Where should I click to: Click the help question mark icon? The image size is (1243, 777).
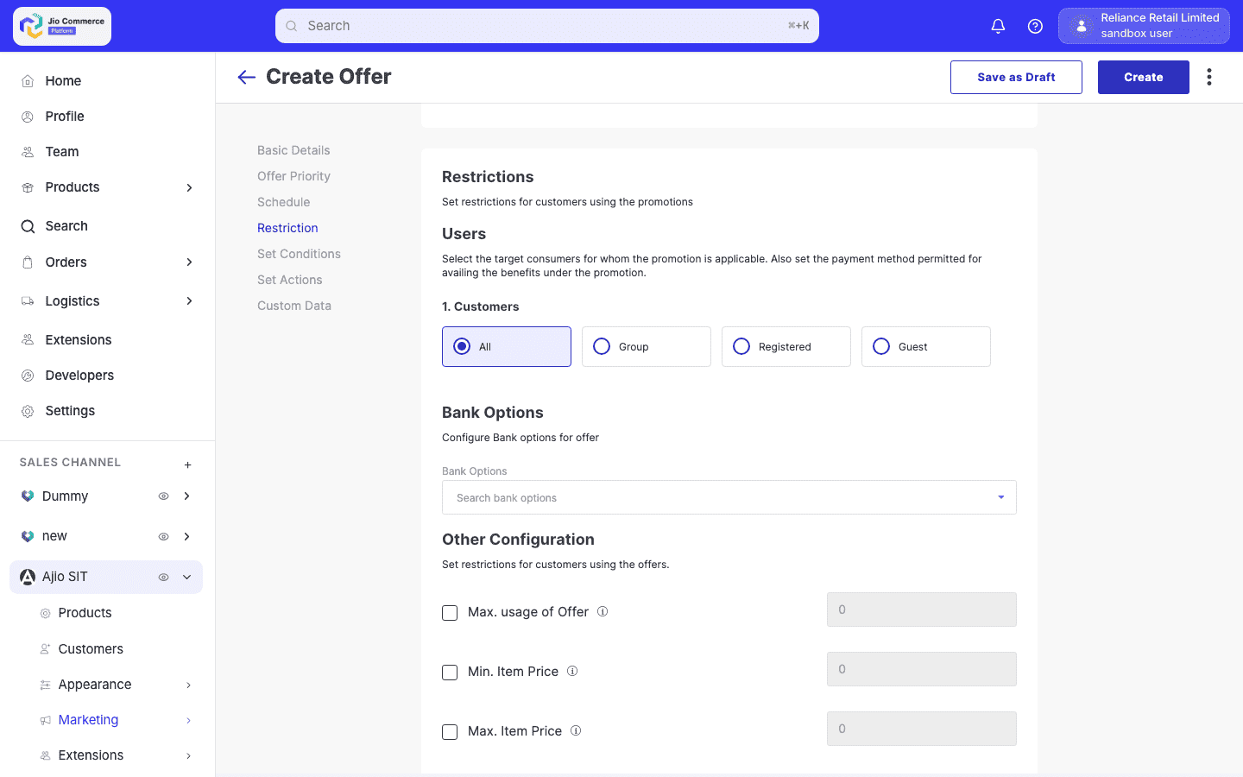1035,26
